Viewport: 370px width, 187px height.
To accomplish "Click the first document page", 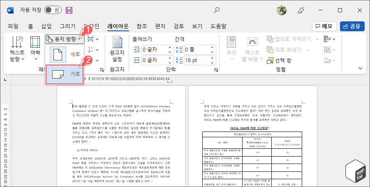I will click(121, 136).
